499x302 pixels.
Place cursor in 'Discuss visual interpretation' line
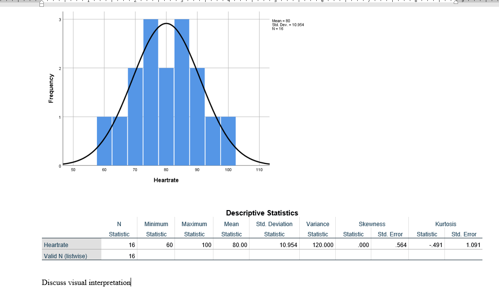[86, 283]
